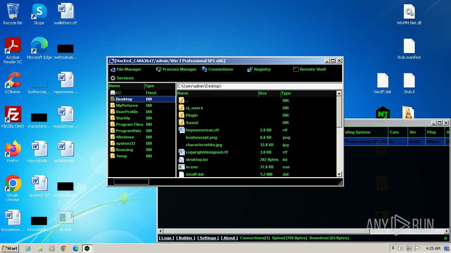Open Stub.il desktop file
Image resolution: width=451 pixels, height=253 pixels.
point(409,83)
